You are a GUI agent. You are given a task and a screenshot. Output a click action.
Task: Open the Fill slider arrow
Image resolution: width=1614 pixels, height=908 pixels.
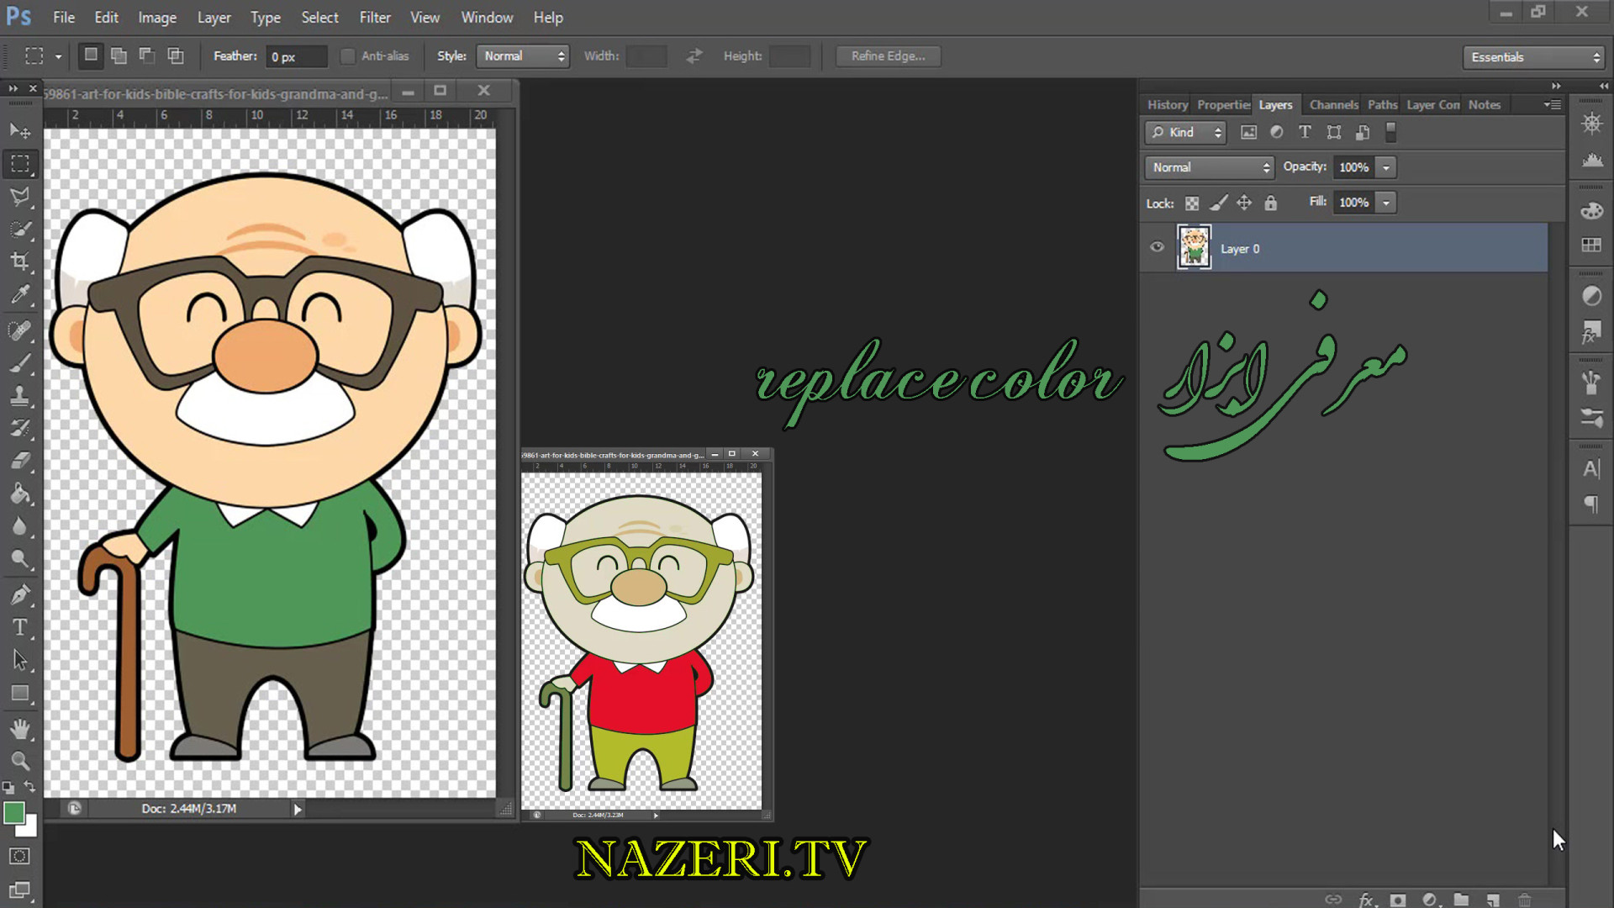(x=1386, y=203)
